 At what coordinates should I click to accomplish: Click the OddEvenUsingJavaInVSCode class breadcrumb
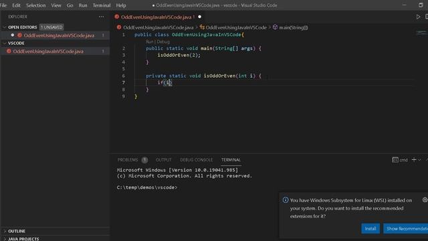pos(236,27)
